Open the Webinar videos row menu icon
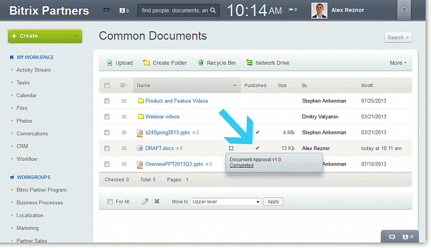 tap(124, 117)
